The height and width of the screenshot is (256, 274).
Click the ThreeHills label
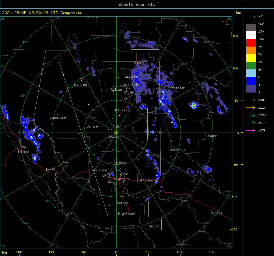pyautogui.click(x=153, y=133)
